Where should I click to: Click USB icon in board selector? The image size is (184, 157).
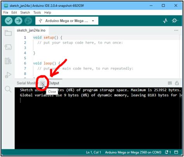(40, 21)
